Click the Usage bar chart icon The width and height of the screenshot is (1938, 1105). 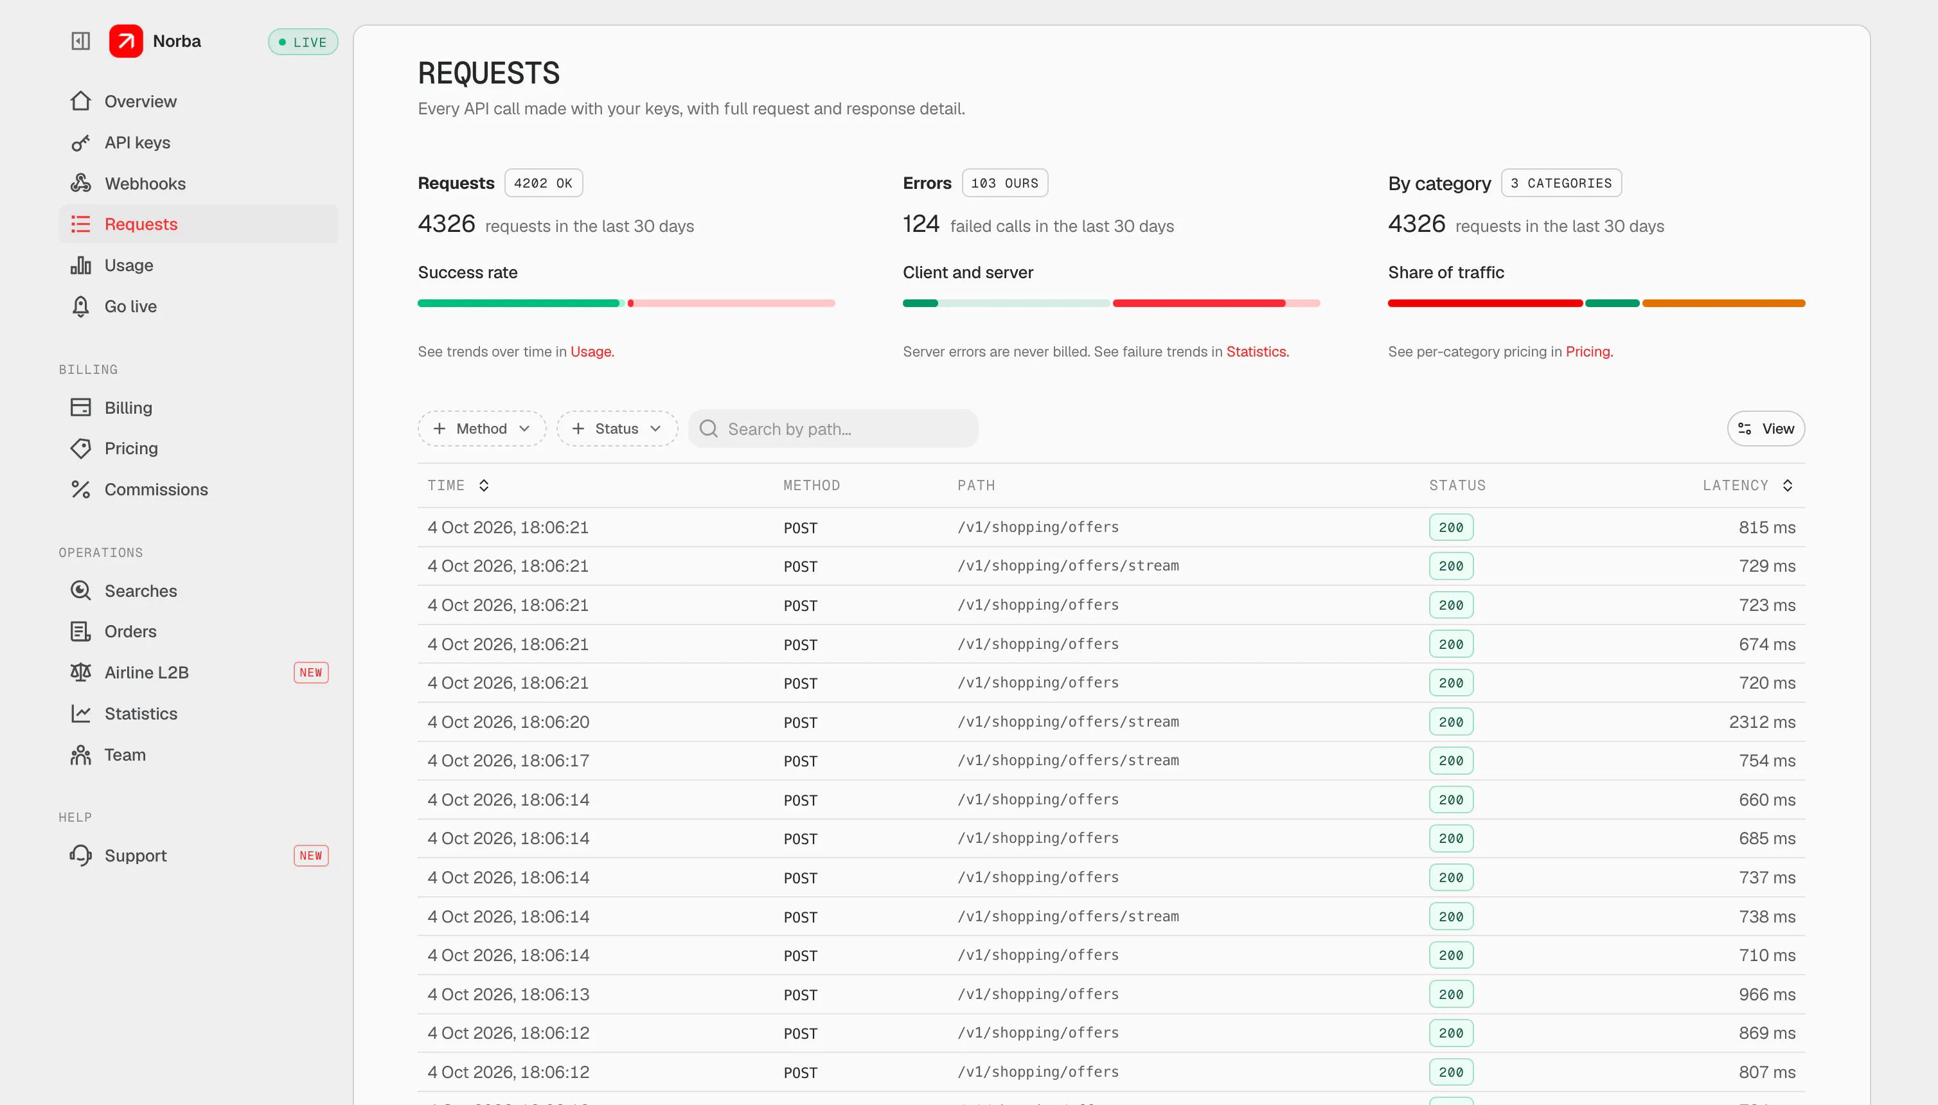click(x=80, y=265)
